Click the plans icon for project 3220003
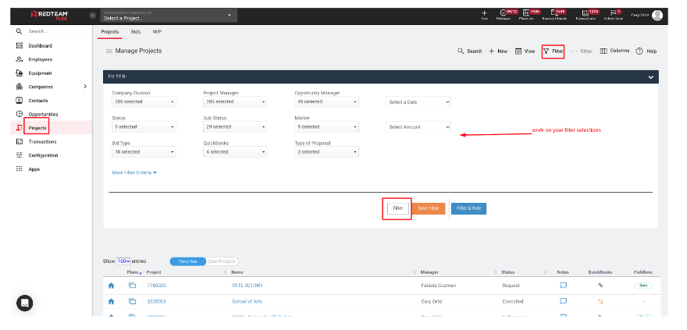 click(132, 301)
